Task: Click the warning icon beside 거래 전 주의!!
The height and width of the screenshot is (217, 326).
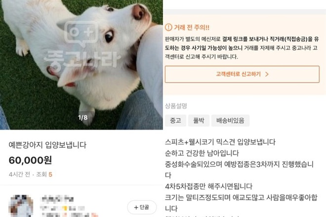Action: tap(168, 27)
